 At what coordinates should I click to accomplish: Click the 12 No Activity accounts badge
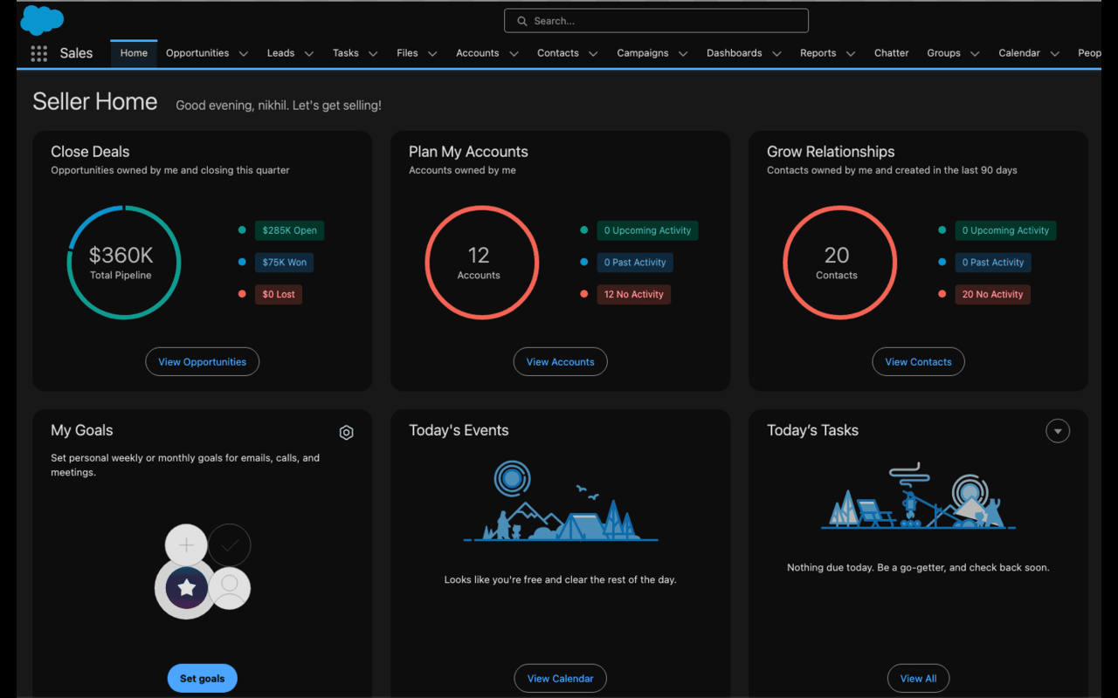[633, 294]
